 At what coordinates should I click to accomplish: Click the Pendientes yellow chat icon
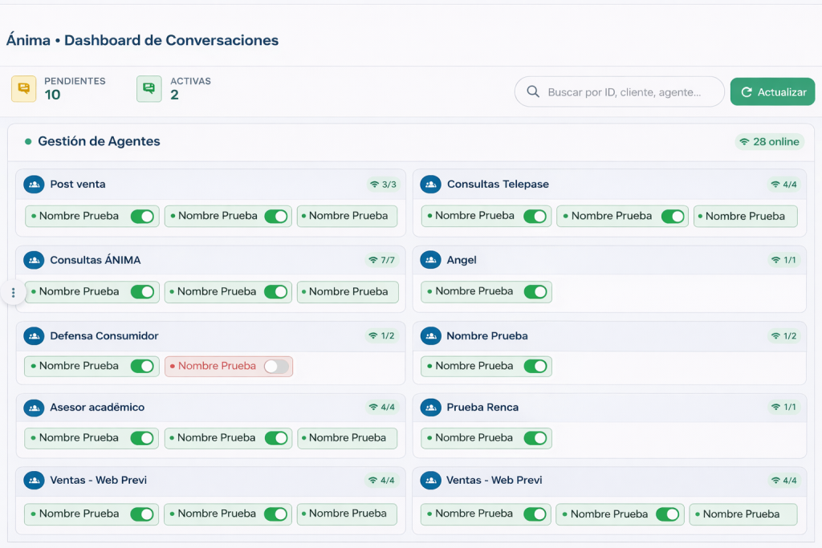[x=24, y=89]
